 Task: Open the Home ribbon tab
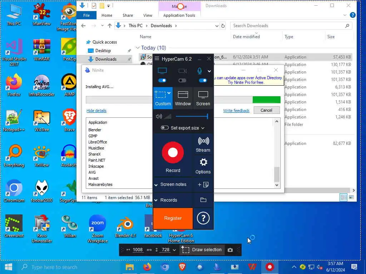click(107, 15)
